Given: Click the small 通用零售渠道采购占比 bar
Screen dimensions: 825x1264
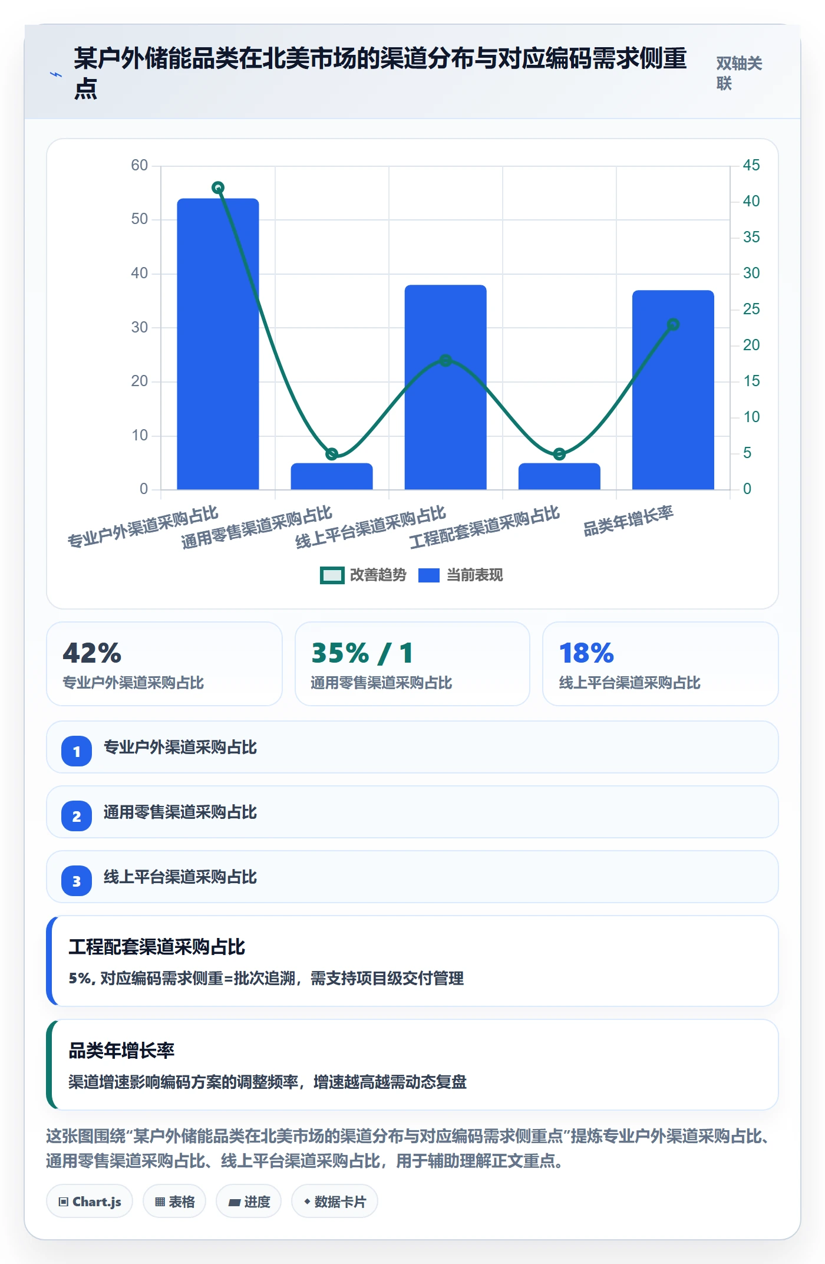Looking at the screenshot, I should (332, 476).
